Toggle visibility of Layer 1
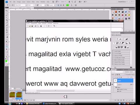Screen dimensions: 140x105 112,85
